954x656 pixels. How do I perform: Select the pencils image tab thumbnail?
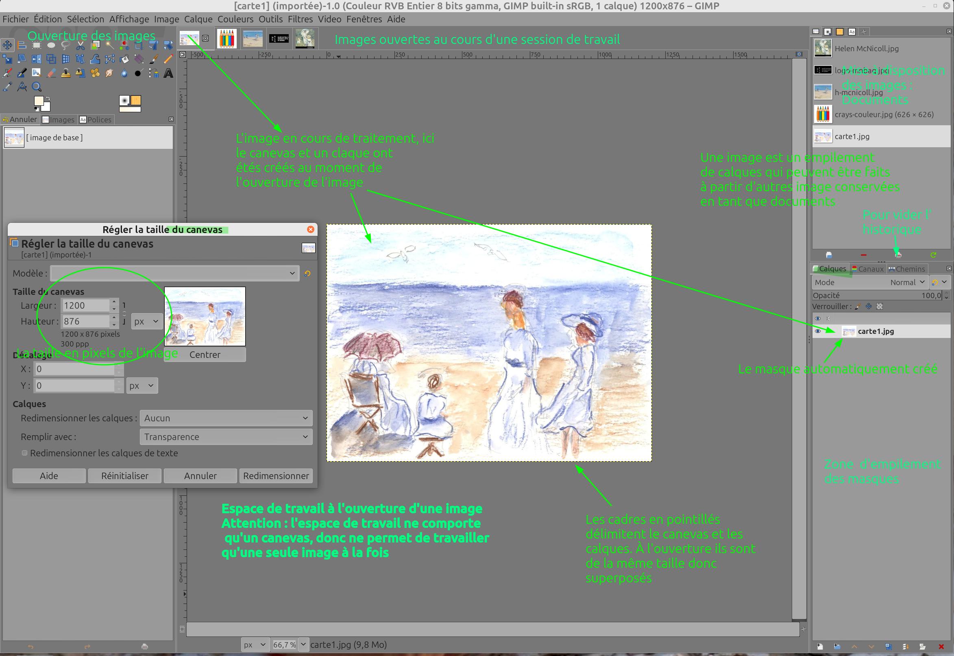227,38
